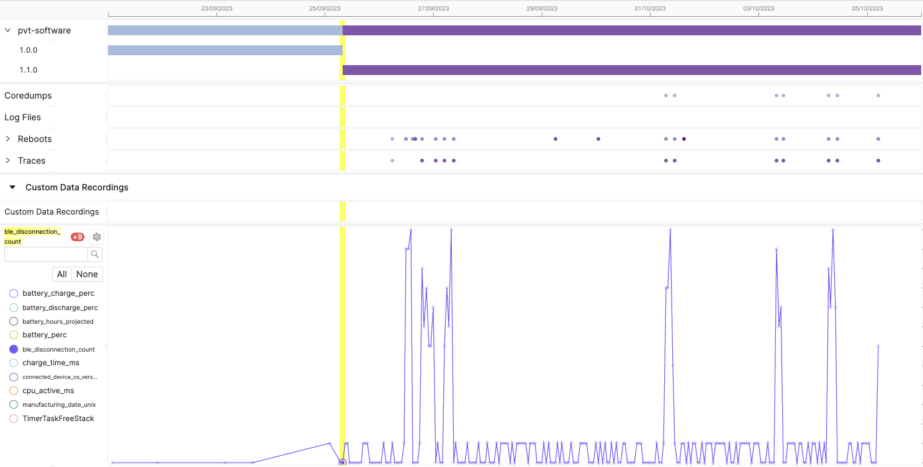The image size is (923, 467).
Task: Enable the TimerTaskFreeStack series
Action: click(14, 419)
